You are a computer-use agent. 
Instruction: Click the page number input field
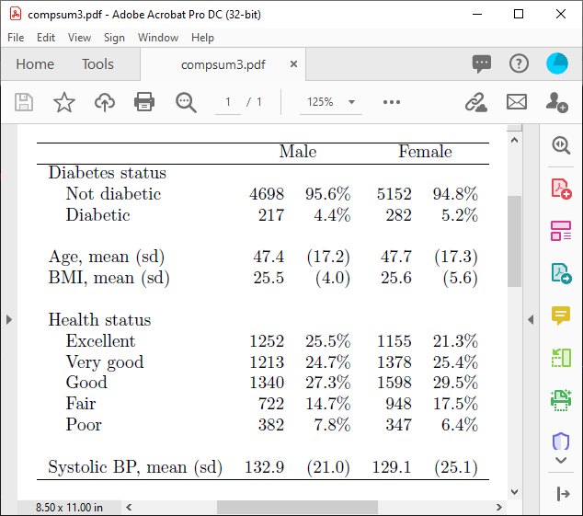point(227,102)
